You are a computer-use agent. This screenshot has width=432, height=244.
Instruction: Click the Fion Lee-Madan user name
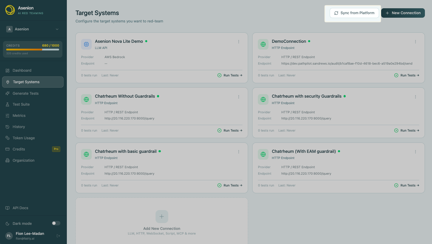pyautogui.click(x=30, y=233)
